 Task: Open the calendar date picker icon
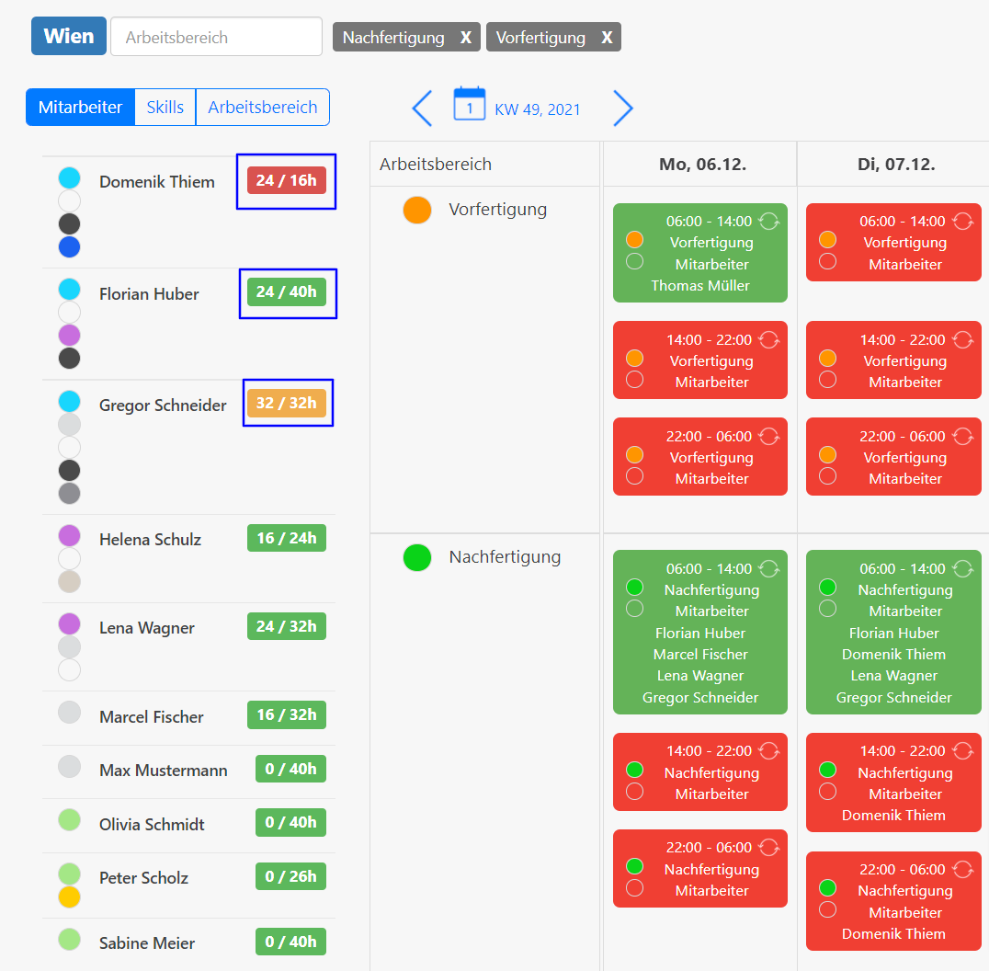[x=469, y=105]
